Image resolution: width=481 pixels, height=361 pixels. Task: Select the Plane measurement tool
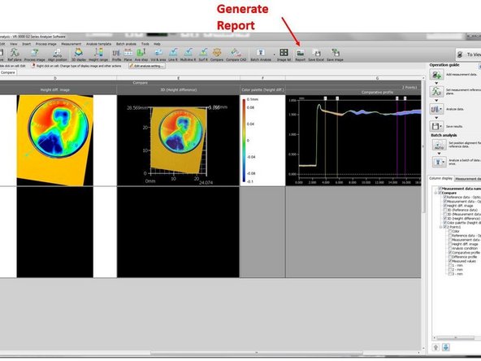pyautogui.click(x=128, y=54)
